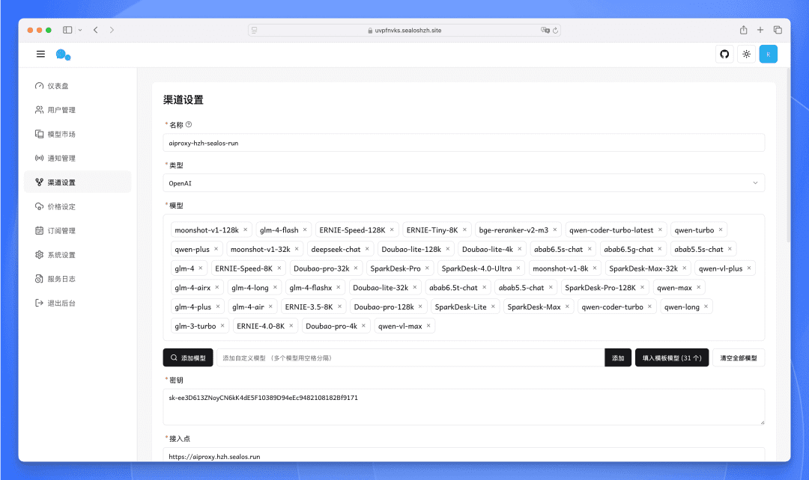Open 订阅管理 in the sidebar
809x480 pixels.
pyautogui.click(x=77, y=230)
